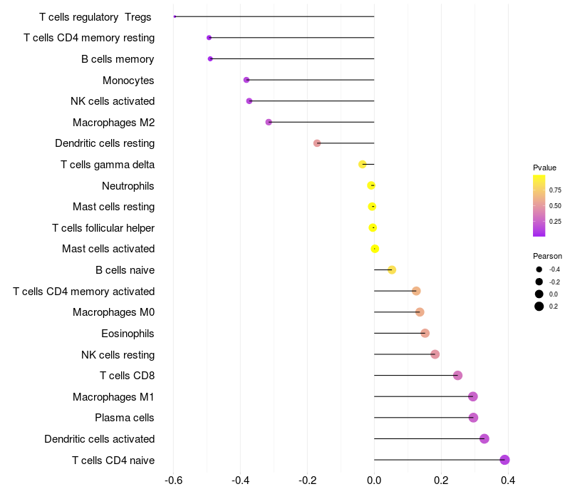Click the Neutrophils axis label
Viewport: 570px width, 499px height.
(128, 186)
